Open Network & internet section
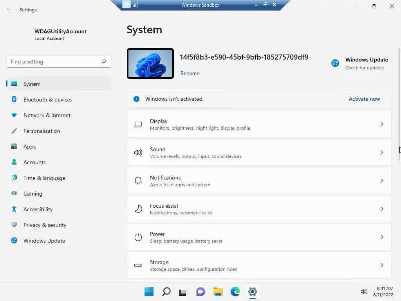The width and height of the screenshot is (401, 301). click(59, 115)
